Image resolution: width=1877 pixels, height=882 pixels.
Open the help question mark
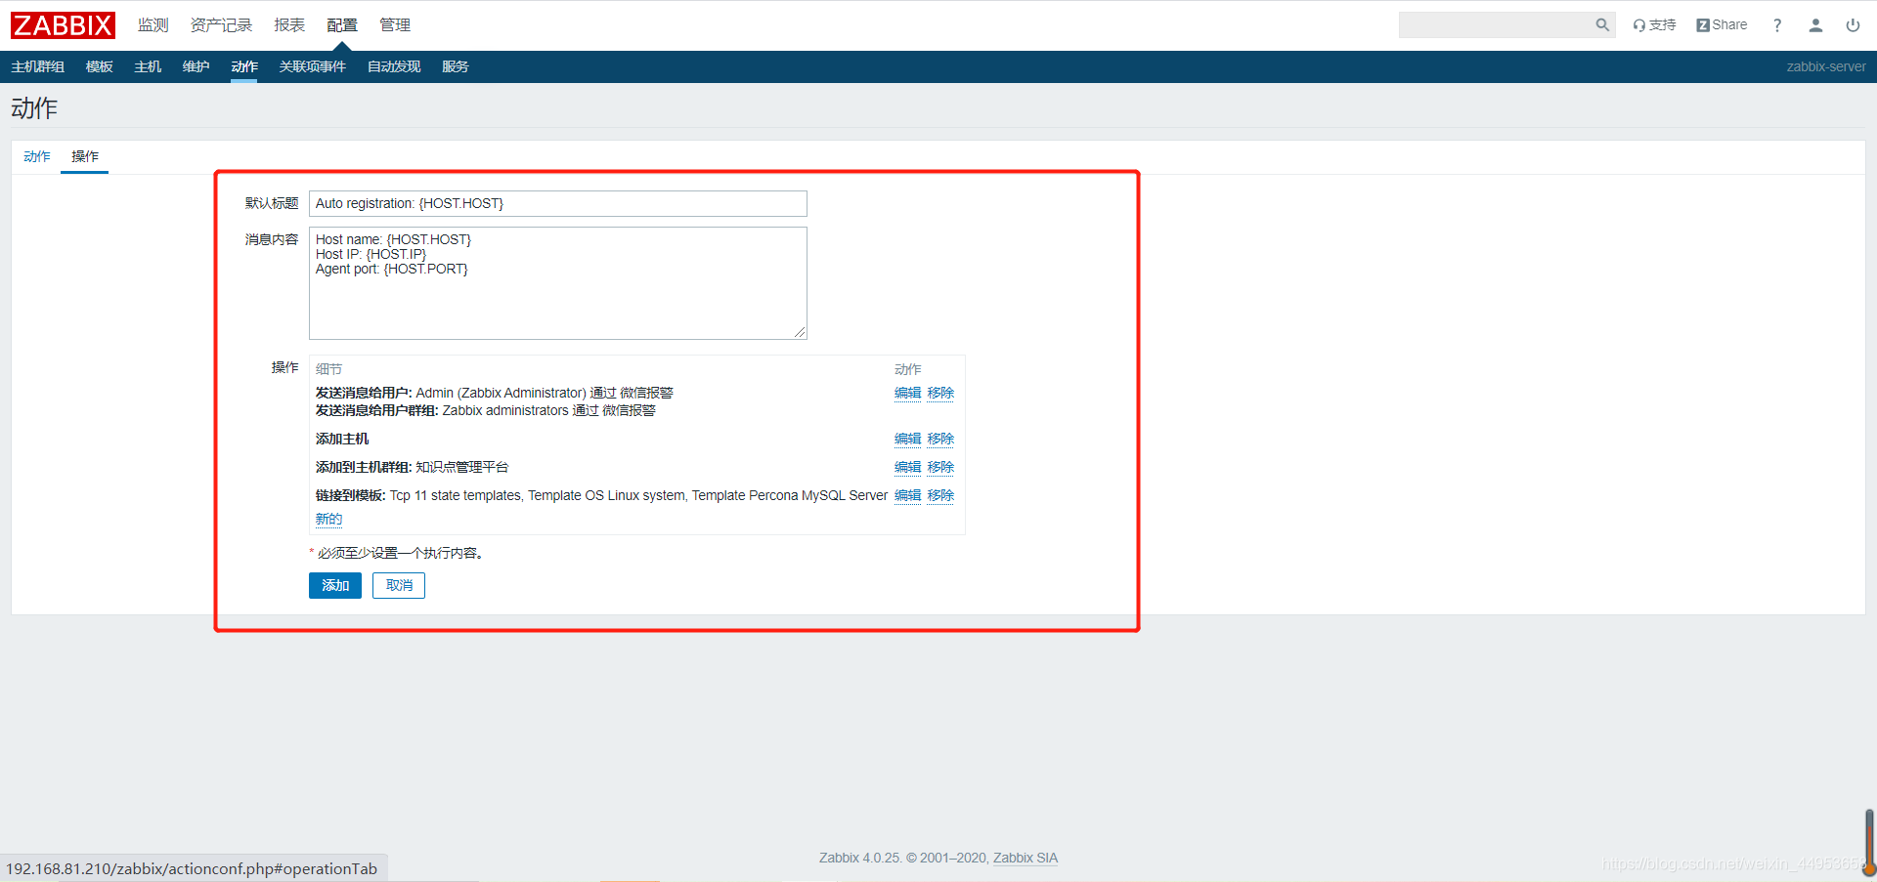point(1777,25)
